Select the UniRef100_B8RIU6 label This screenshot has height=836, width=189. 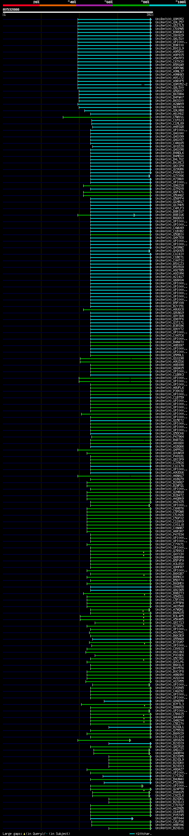coord(170,215)
